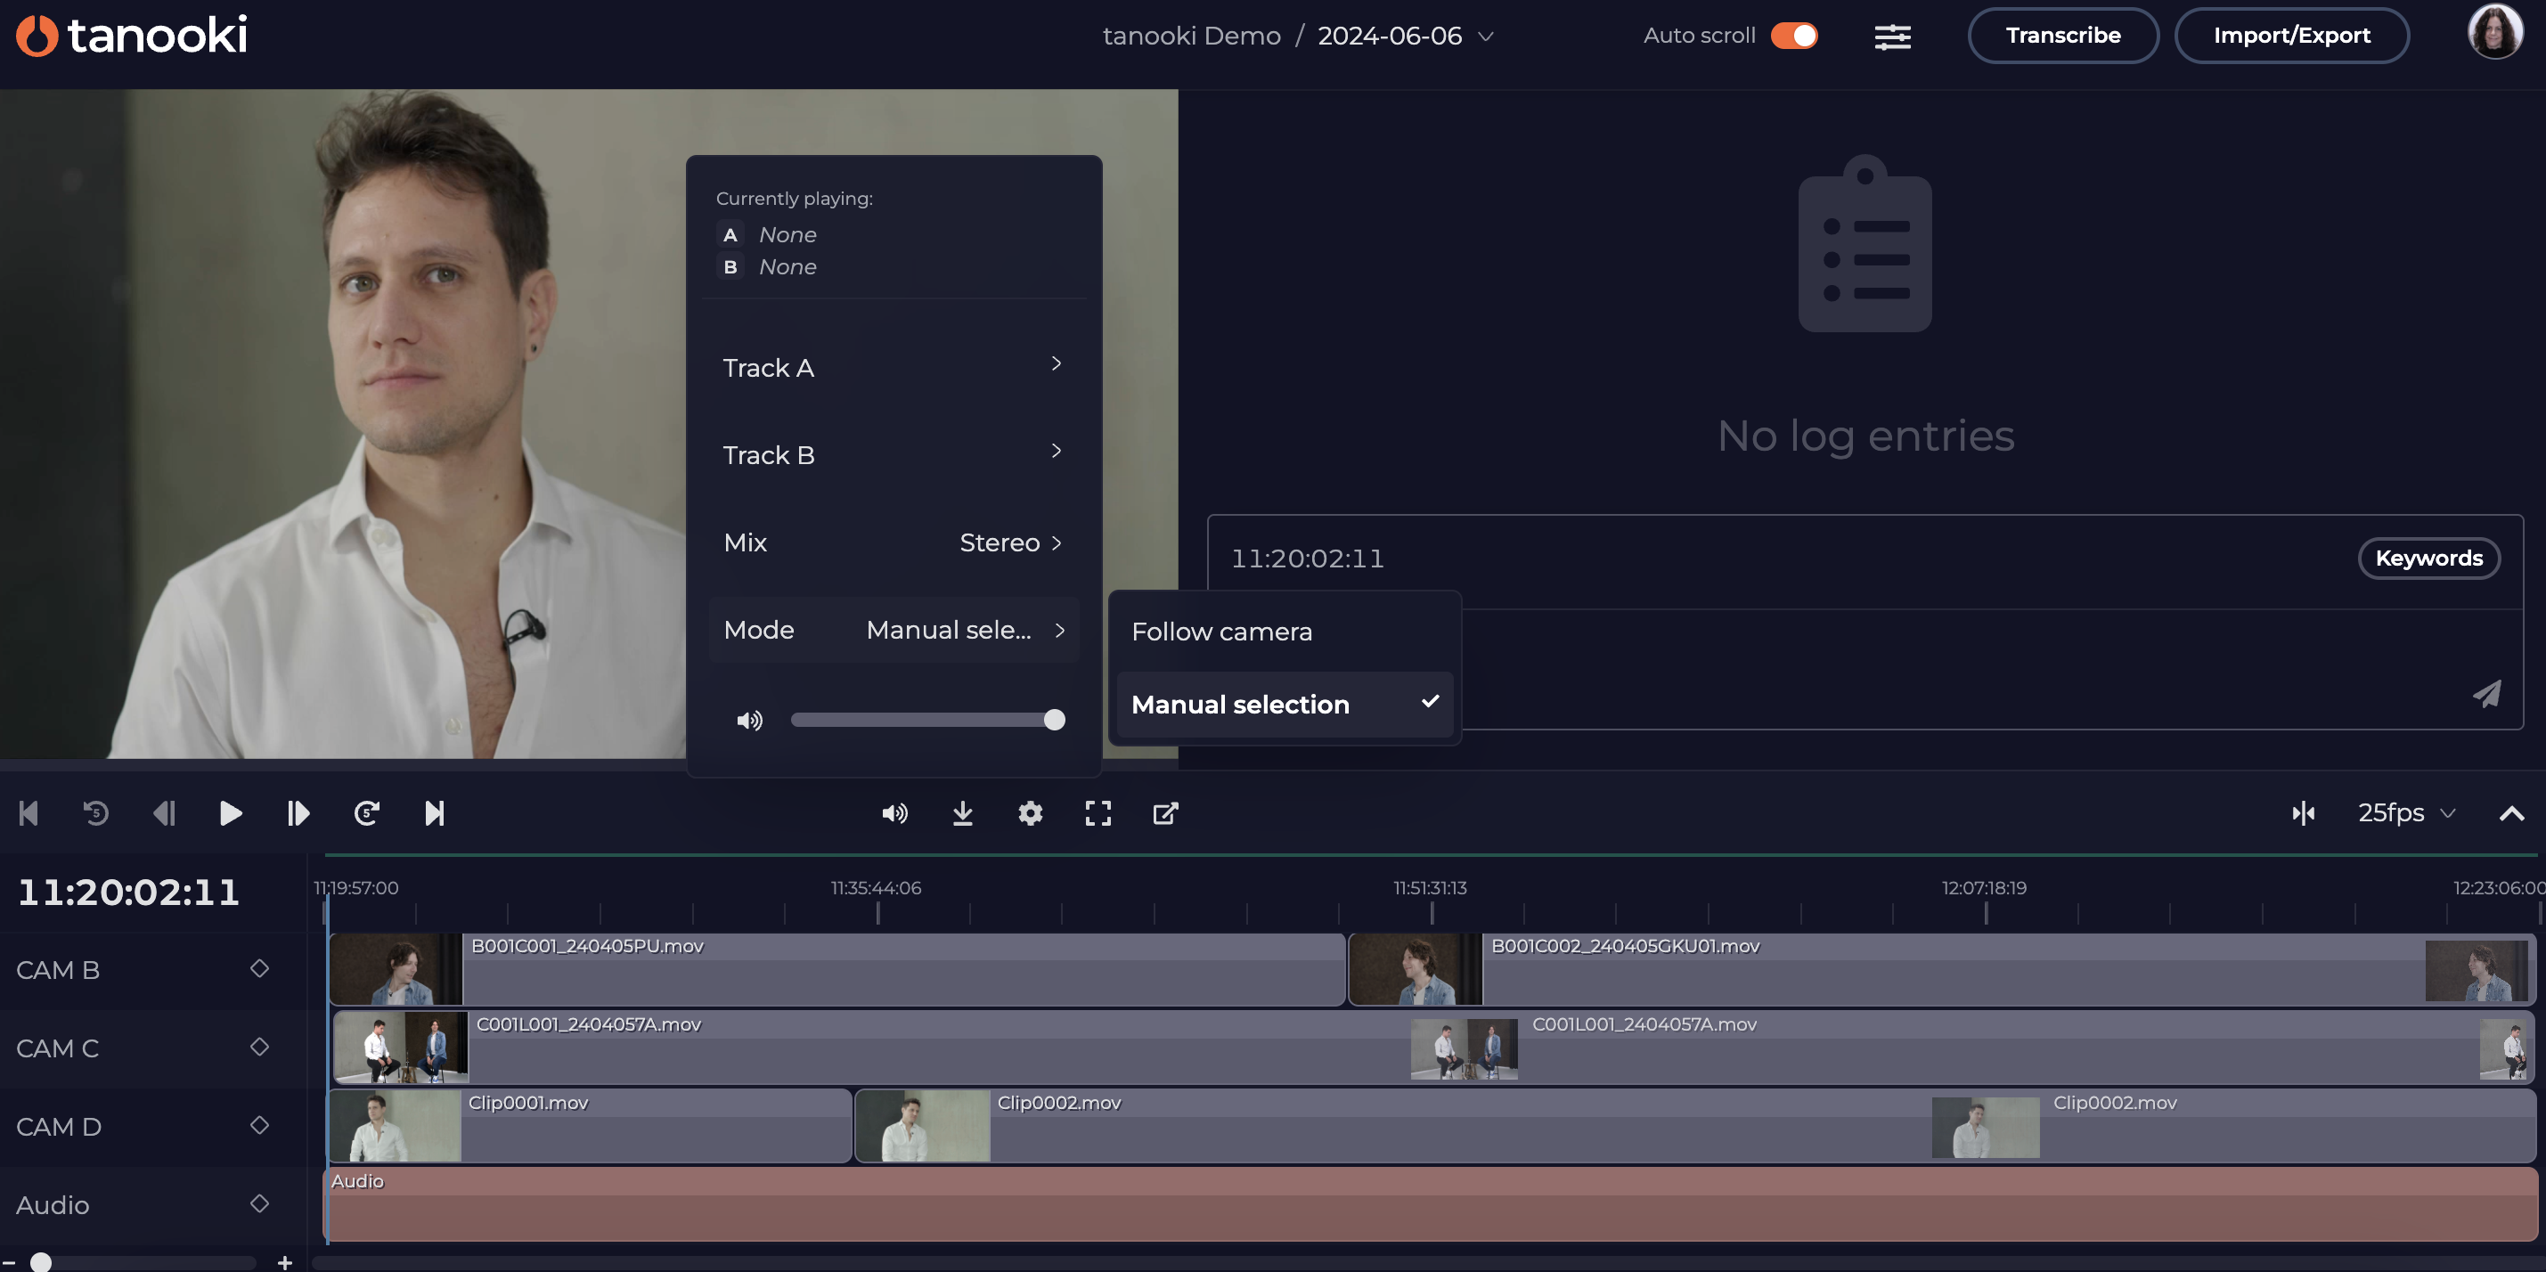The width and height of the screenshot is (2546, 1272).
Task: Enter fullscreen video mode
Action: click(1098, 813)
